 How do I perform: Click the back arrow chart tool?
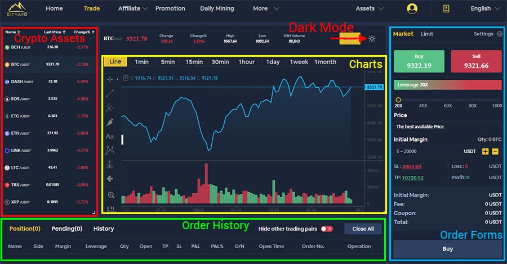110,179
